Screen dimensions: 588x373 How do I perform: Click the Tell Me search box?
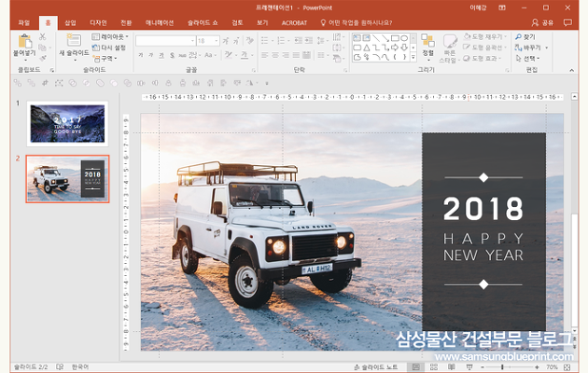click(357, 22)
